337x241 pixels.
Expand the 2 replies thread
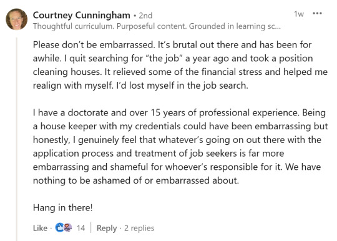click(x=139, y=228)
